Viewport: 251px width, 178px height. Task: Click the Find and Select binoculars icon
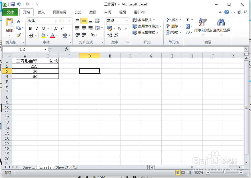pyautogui.click(x=221, y=22)
